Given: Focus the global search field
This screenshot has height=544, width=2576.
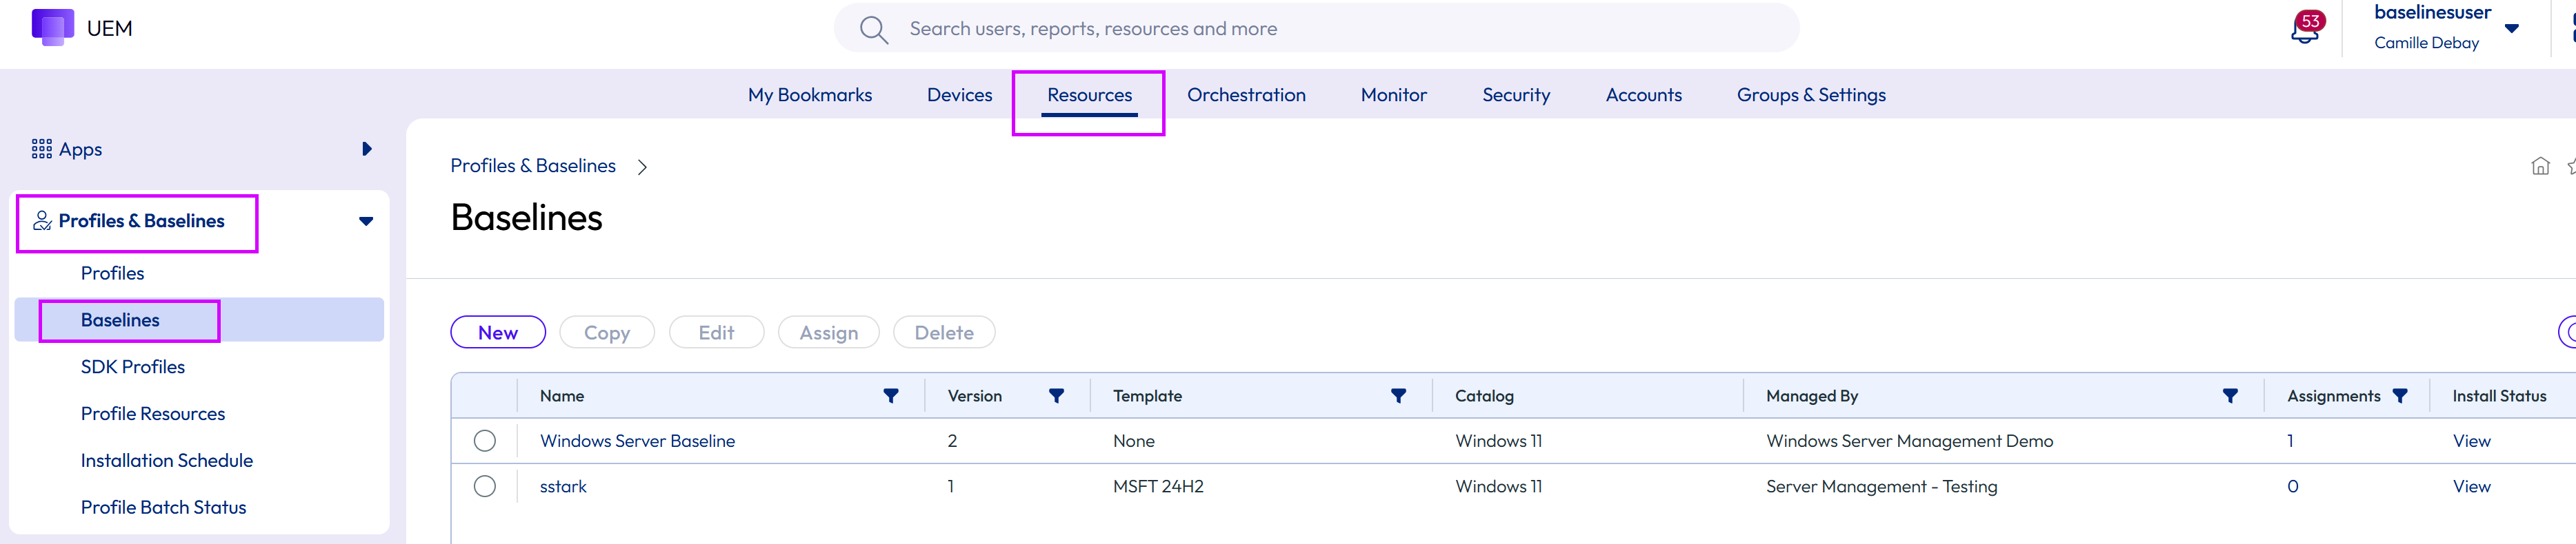Looking at the screenshot, I should tap(1316, 29).
